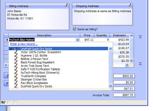Pick Ray Block Sunglasses from the list
The width and height of the screenshot is (153, 111).
point(34,83)
